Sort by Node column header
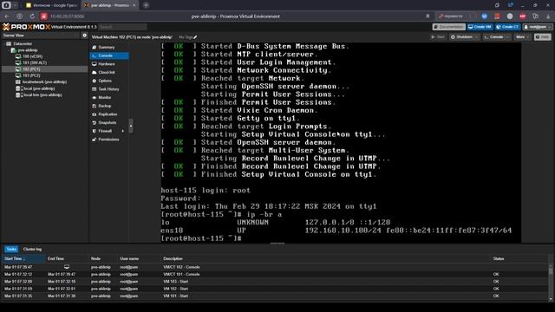 click(x=103, y=258)
